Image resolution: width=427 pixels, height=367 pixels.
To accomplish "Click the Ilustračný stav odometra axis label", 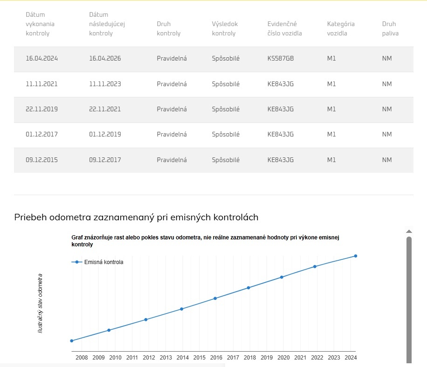I will click(40, 303).
